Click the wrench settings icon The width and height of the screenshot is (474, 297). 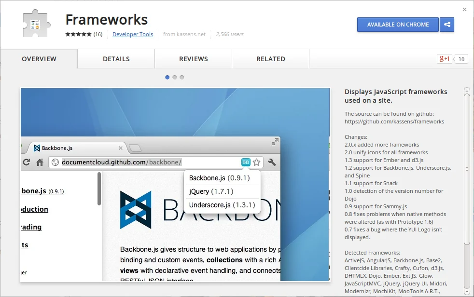pos(272,162)
